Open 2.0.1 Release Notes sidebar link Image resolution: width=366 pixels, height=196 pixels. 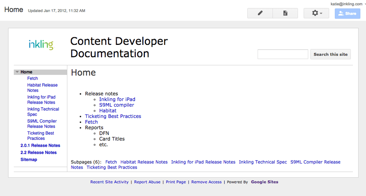tap(40, 146)
